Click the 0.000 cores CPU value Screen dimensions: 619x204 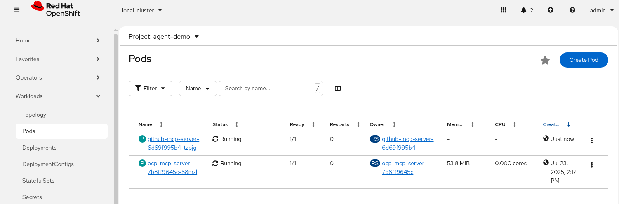(511, 164)
